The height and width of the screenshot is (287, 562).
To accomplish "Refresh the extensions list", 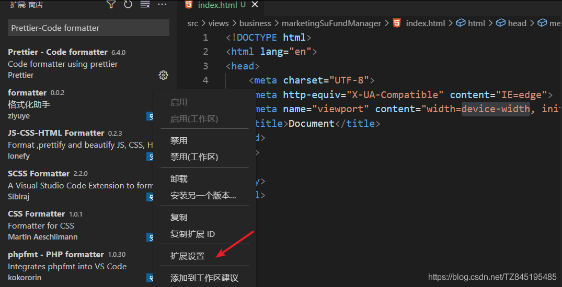I will [x=128, y=5].
